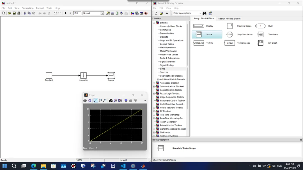Click Save current axes settings in the Scope
303x170 pixels.
[115, 100]
